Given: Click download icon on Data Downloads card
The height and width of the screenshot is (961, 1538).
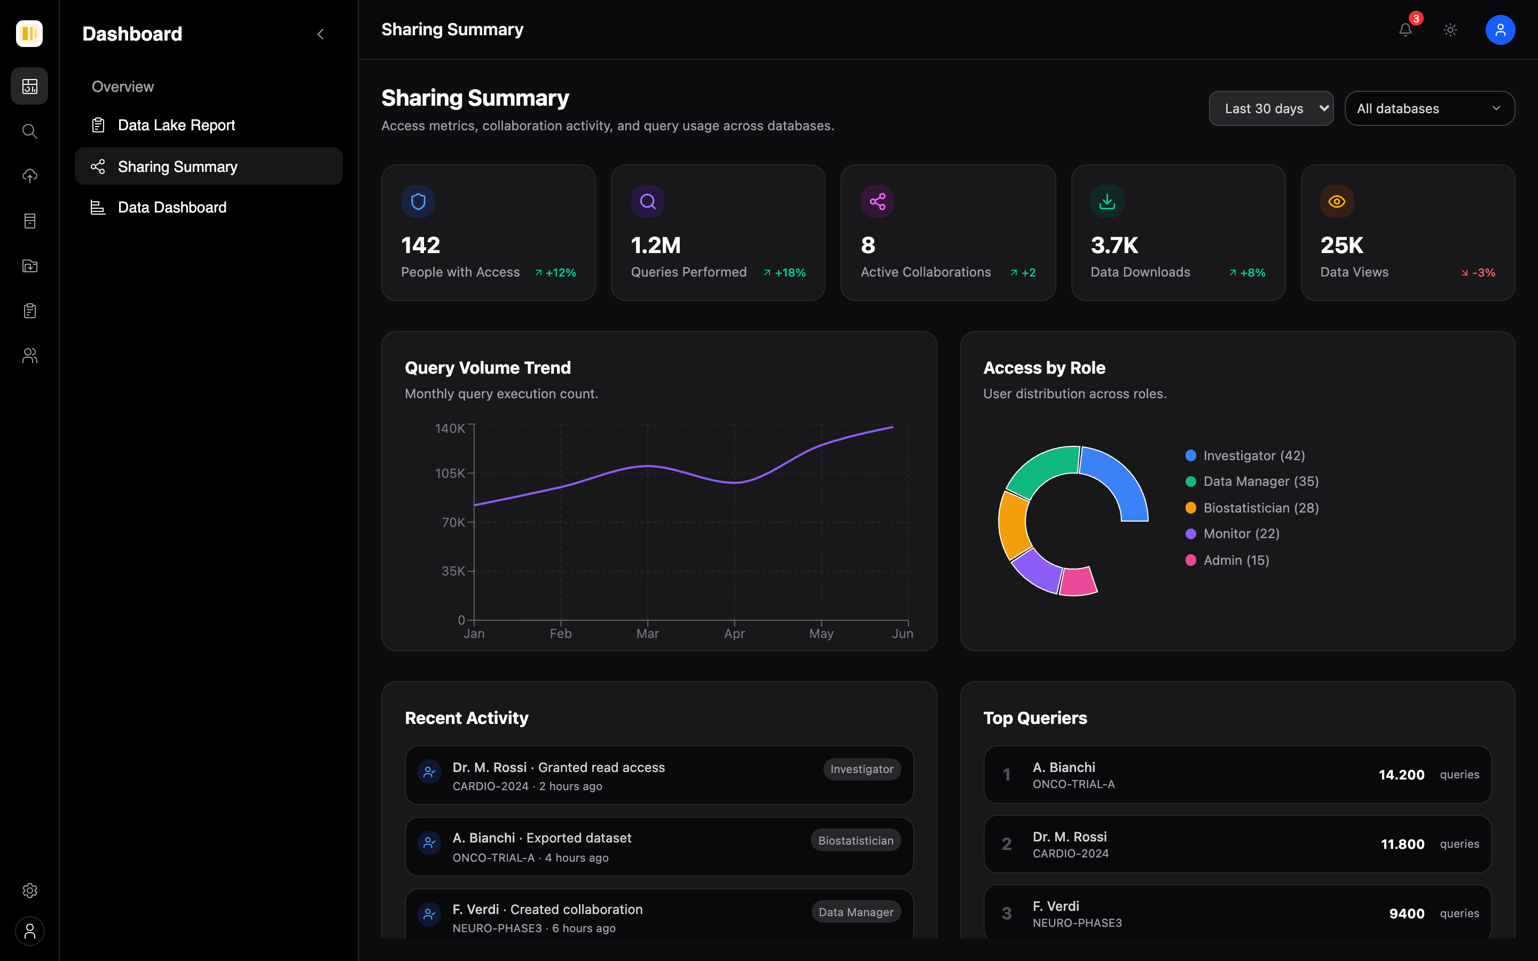Looking at the screenshot, I should pyautogui.click(x=1107, y=201).
